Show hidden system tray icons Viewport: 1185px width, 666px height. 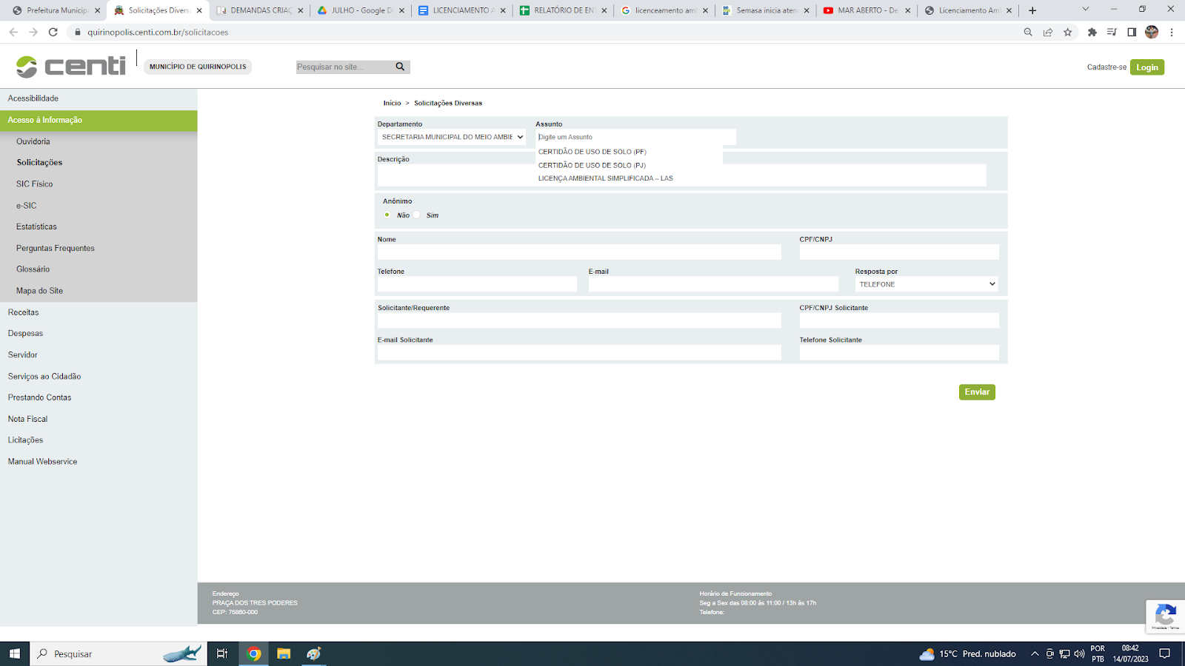(1035, 653)
